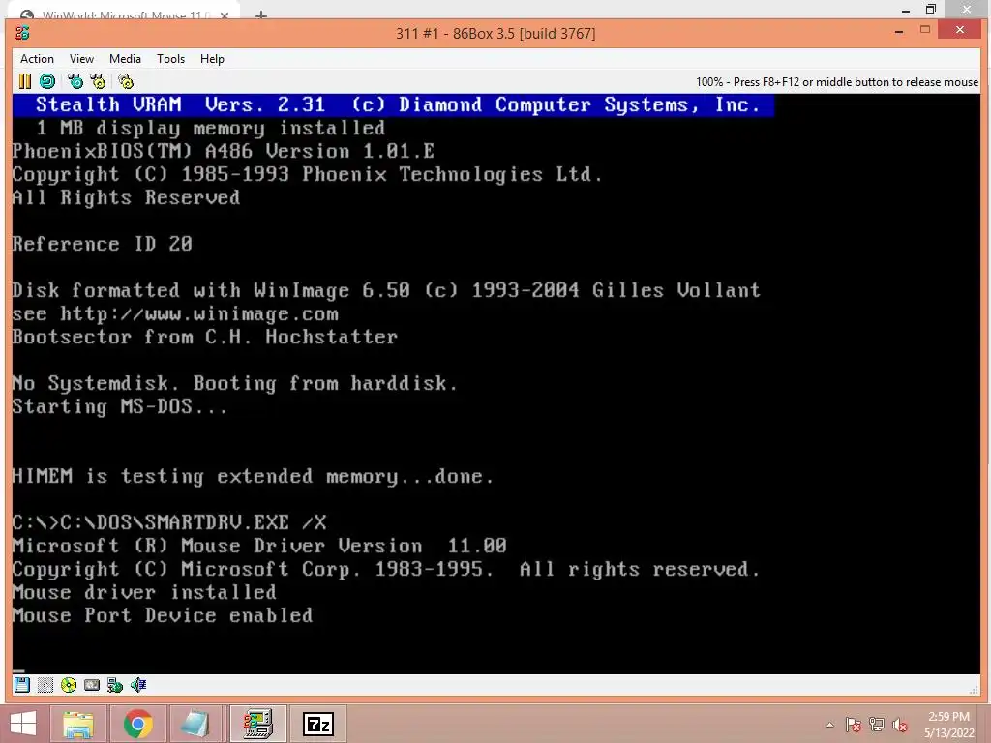The height and width of the screenshot is (743, 991).
Task: Select the 86Box taskbar button
Action: (258, 724)
